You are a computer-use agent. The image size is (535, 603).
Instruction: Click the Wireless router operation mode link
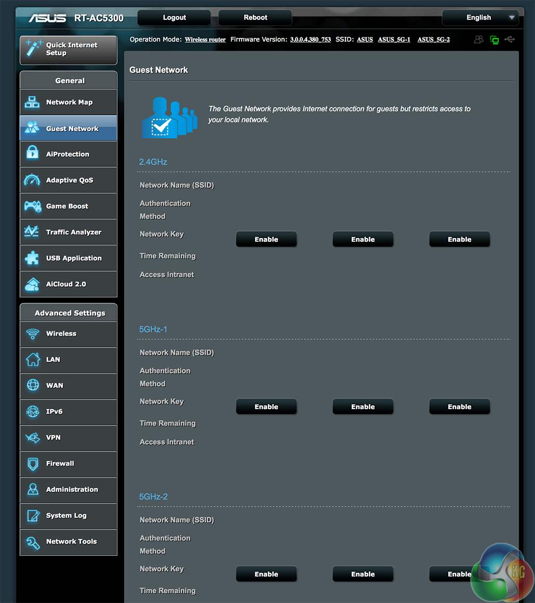pyautogui.click(x=205, y=40)
